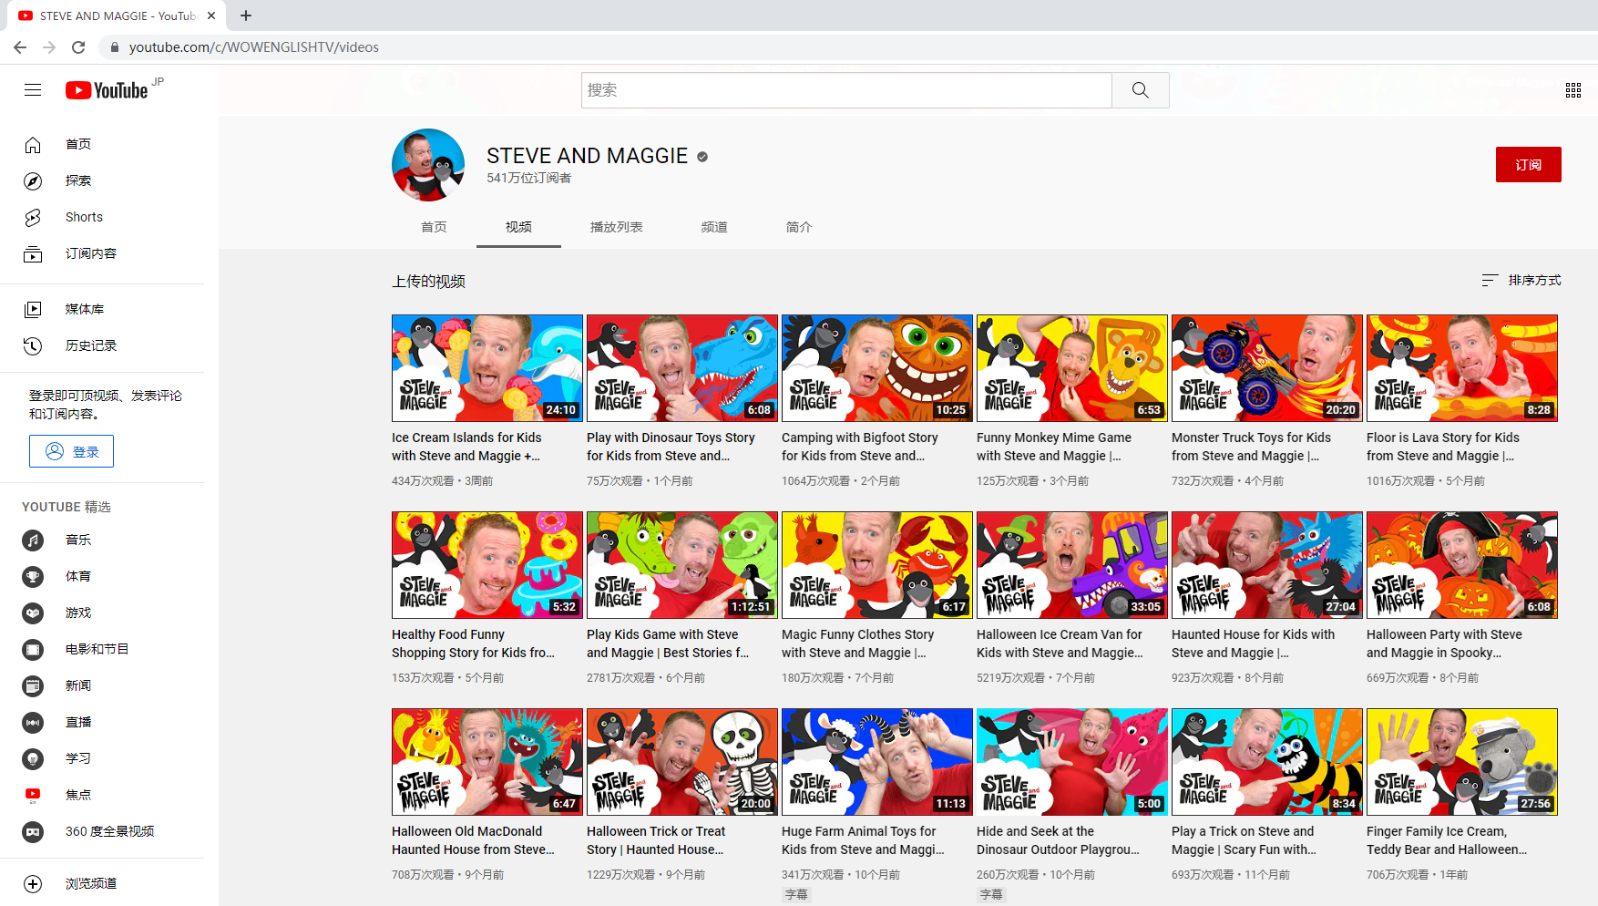Open Halloween Ice Cream Van video title

(x=1059, y=643)
